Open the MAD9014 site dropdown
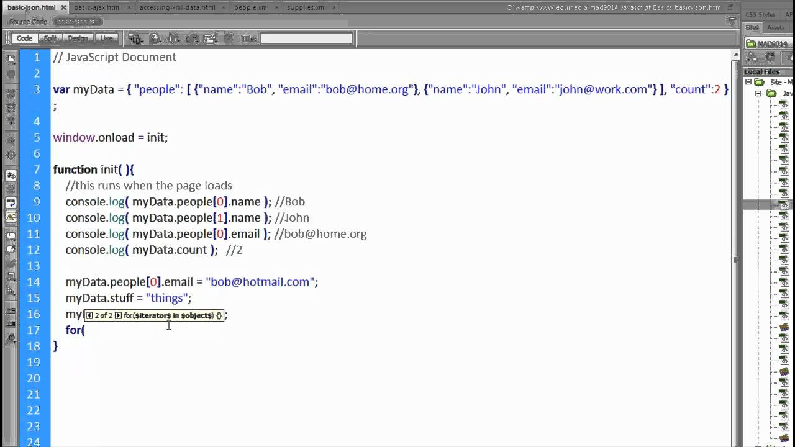 tap(770, 43)
